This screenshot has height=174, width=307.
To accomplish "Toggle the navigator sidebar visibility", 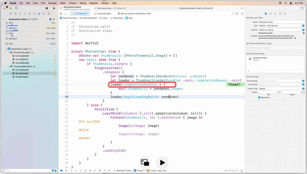I will tap(17, 8).
